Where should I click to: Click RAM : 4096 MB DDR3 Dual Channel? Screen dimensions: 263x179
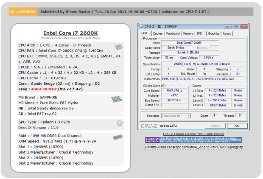pyautogui.click(x=50, y=136)
